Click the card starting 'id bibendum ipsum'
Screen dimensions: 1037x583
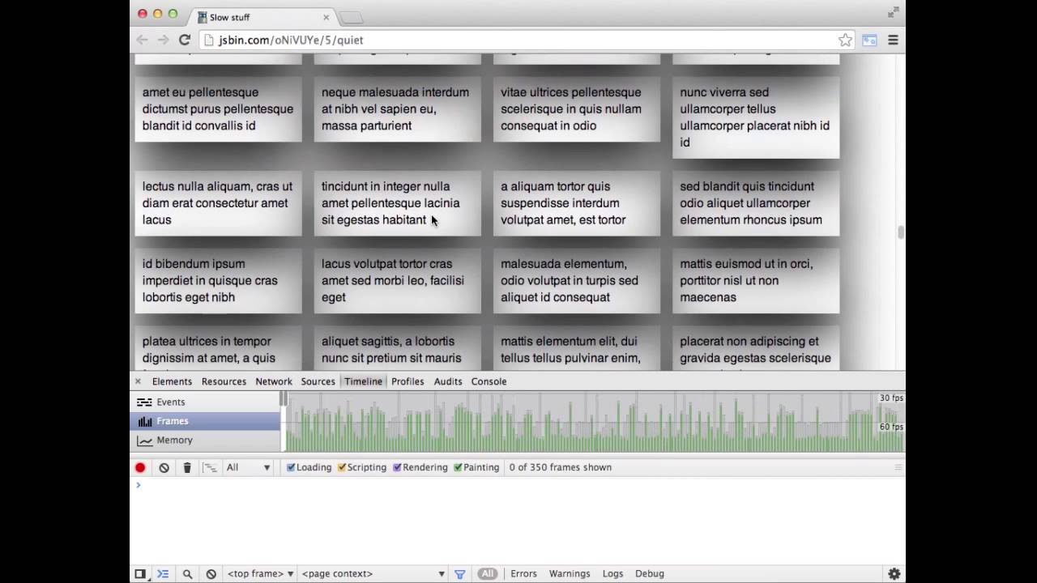218,281
